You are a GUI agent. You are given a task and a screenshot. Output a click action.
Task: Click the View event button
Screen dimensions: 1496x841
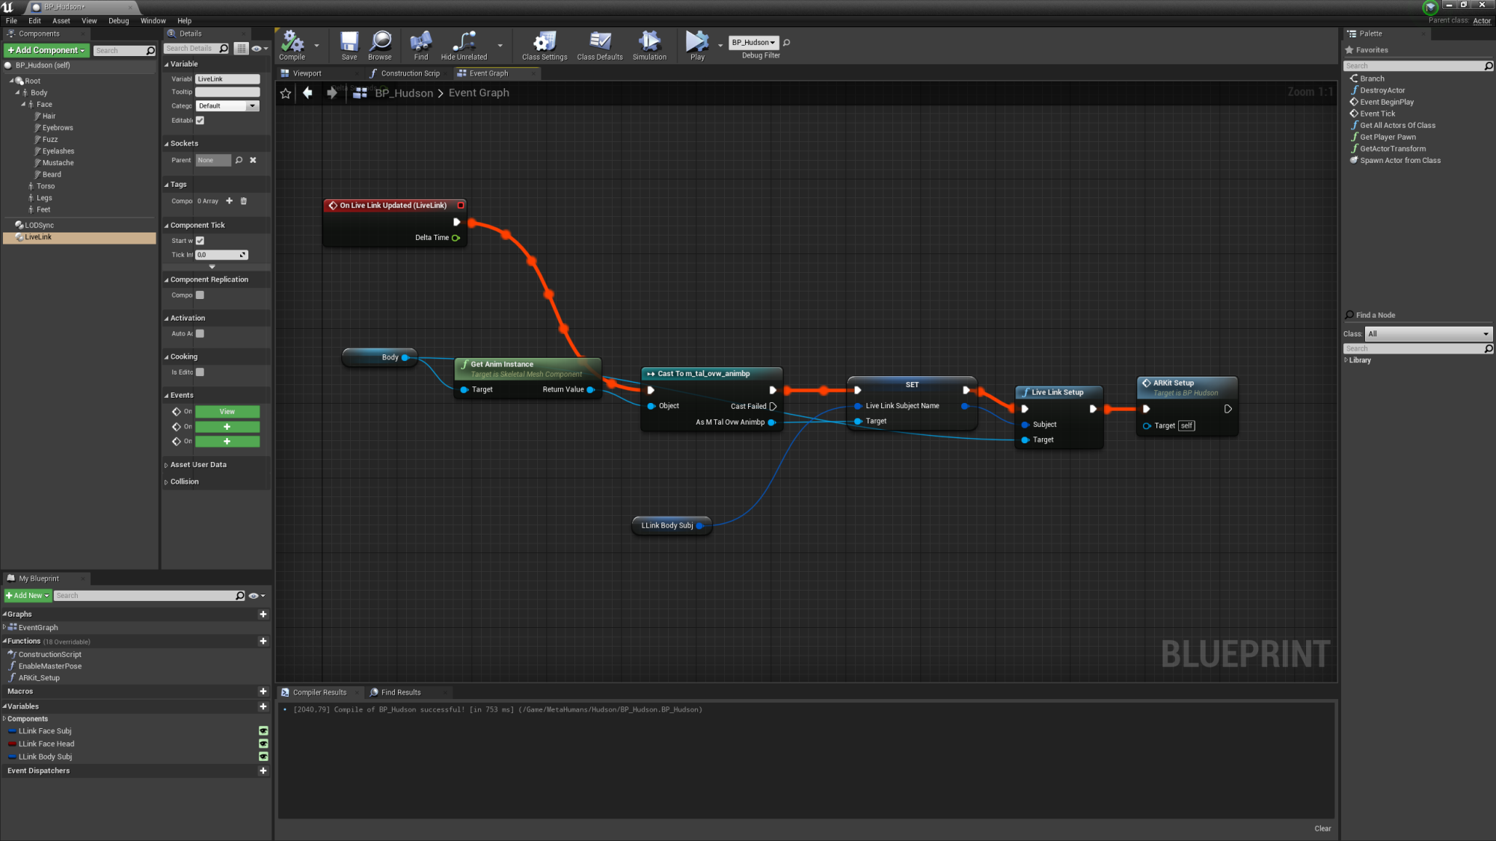(227, 412)
